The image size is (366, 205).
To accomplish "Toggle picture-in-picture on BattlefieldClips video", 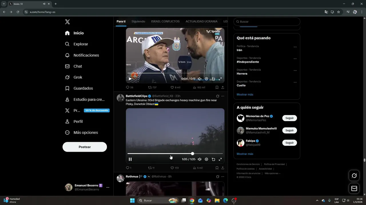I will coord(213,159).
